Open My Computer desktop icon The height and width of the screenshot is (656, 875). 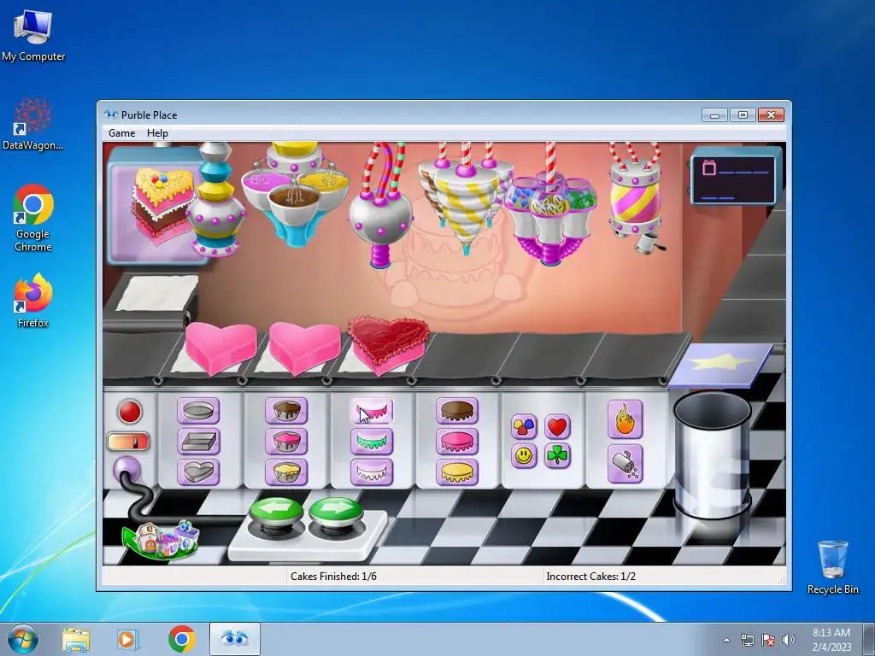33,36
